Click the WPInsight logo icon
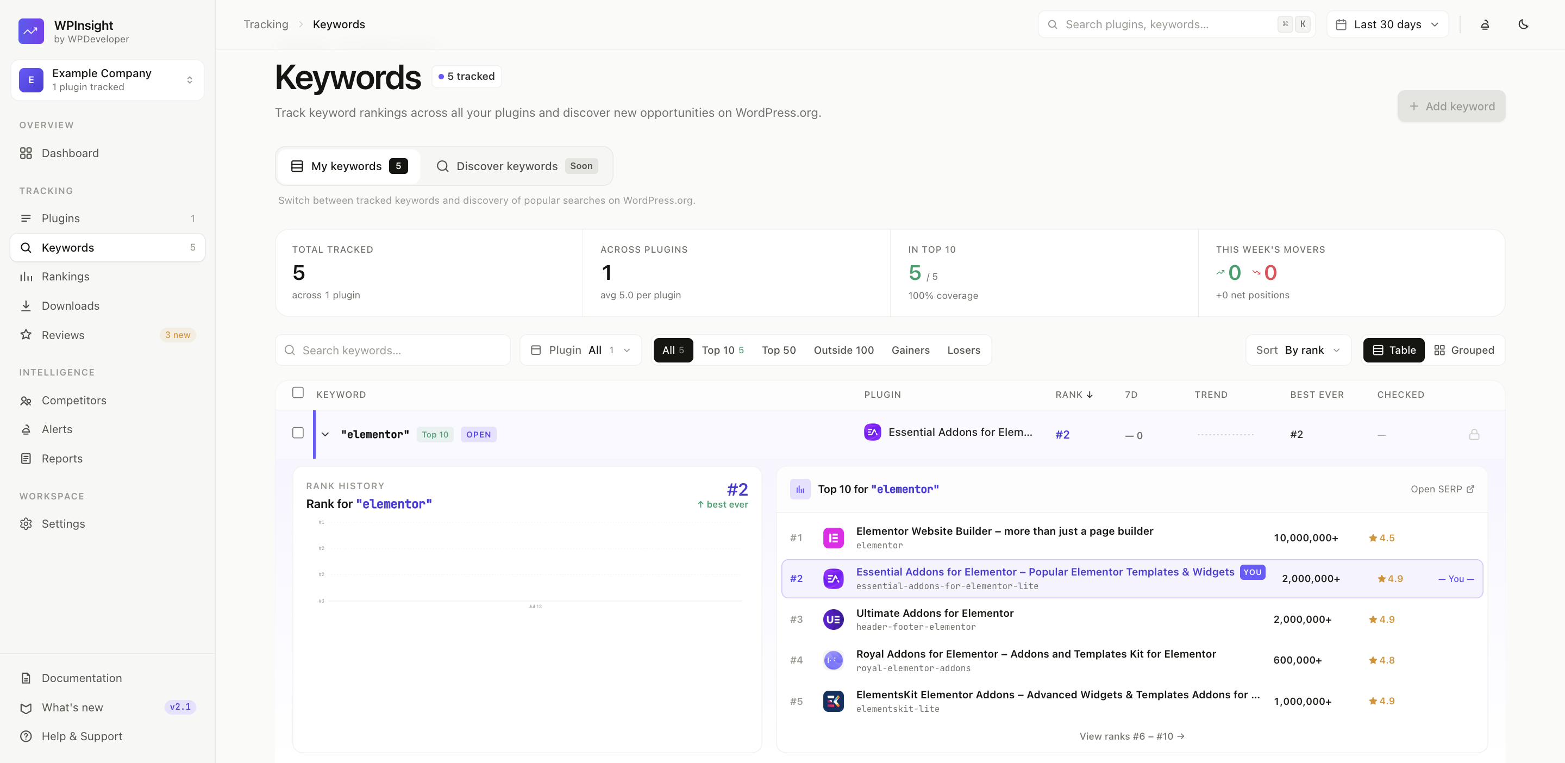The height and width of the screenshot is (763, 1565). coord(31,31)
